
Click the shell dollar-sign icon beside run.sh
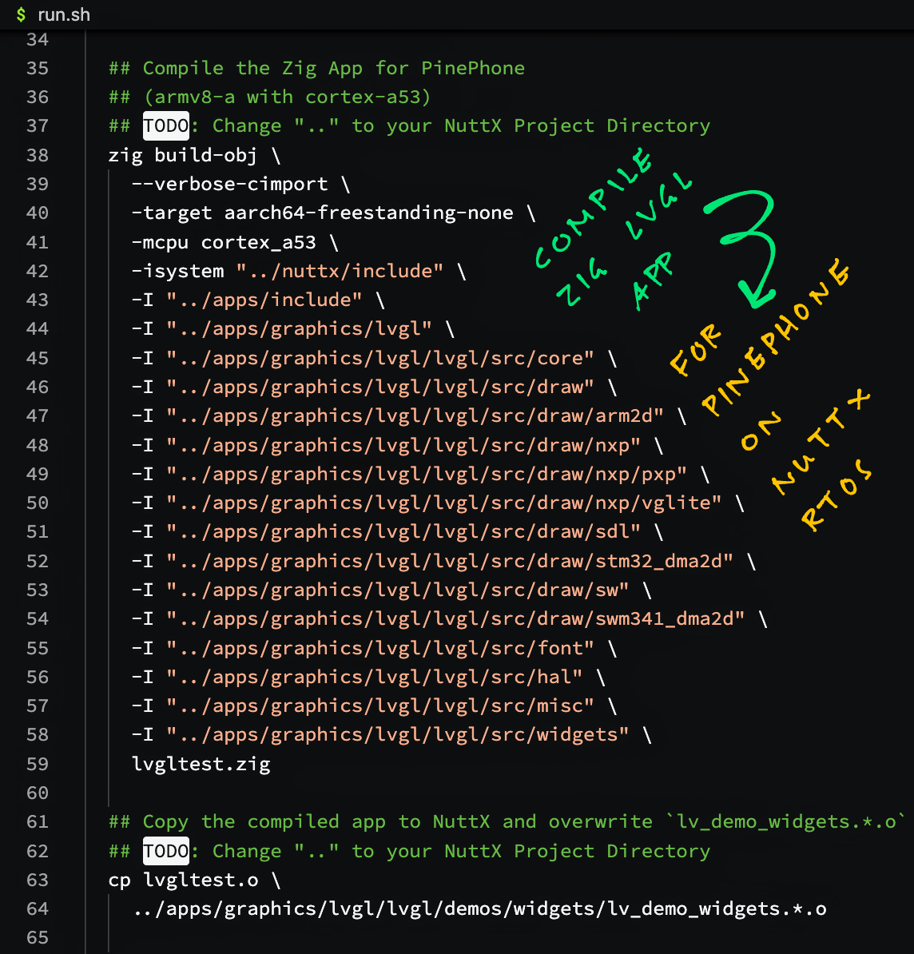pyautogui.click(x=21, y=14)
